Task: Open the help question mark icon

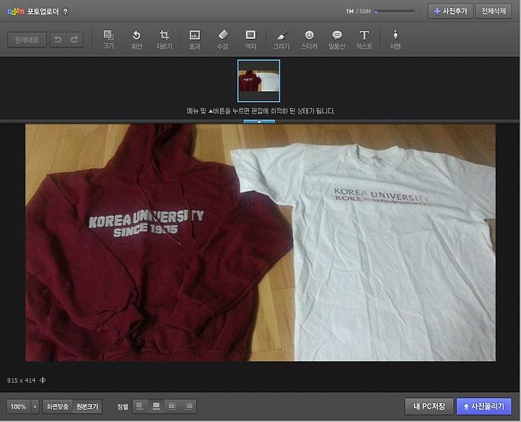Action: pyautogui.click(x=66, y=12)
